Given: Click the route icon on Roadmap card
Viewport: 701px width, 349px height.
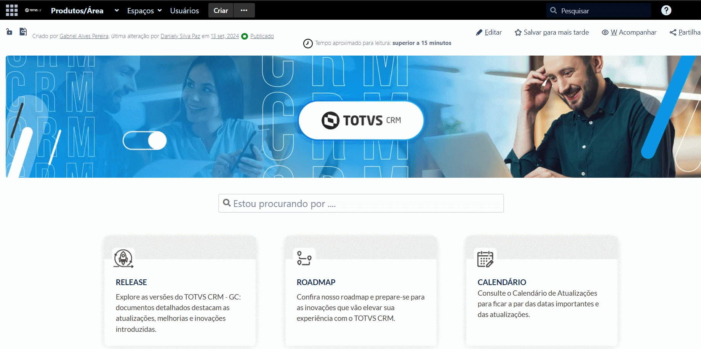Looking at the screenshot, I should click(x=304, y=258).
